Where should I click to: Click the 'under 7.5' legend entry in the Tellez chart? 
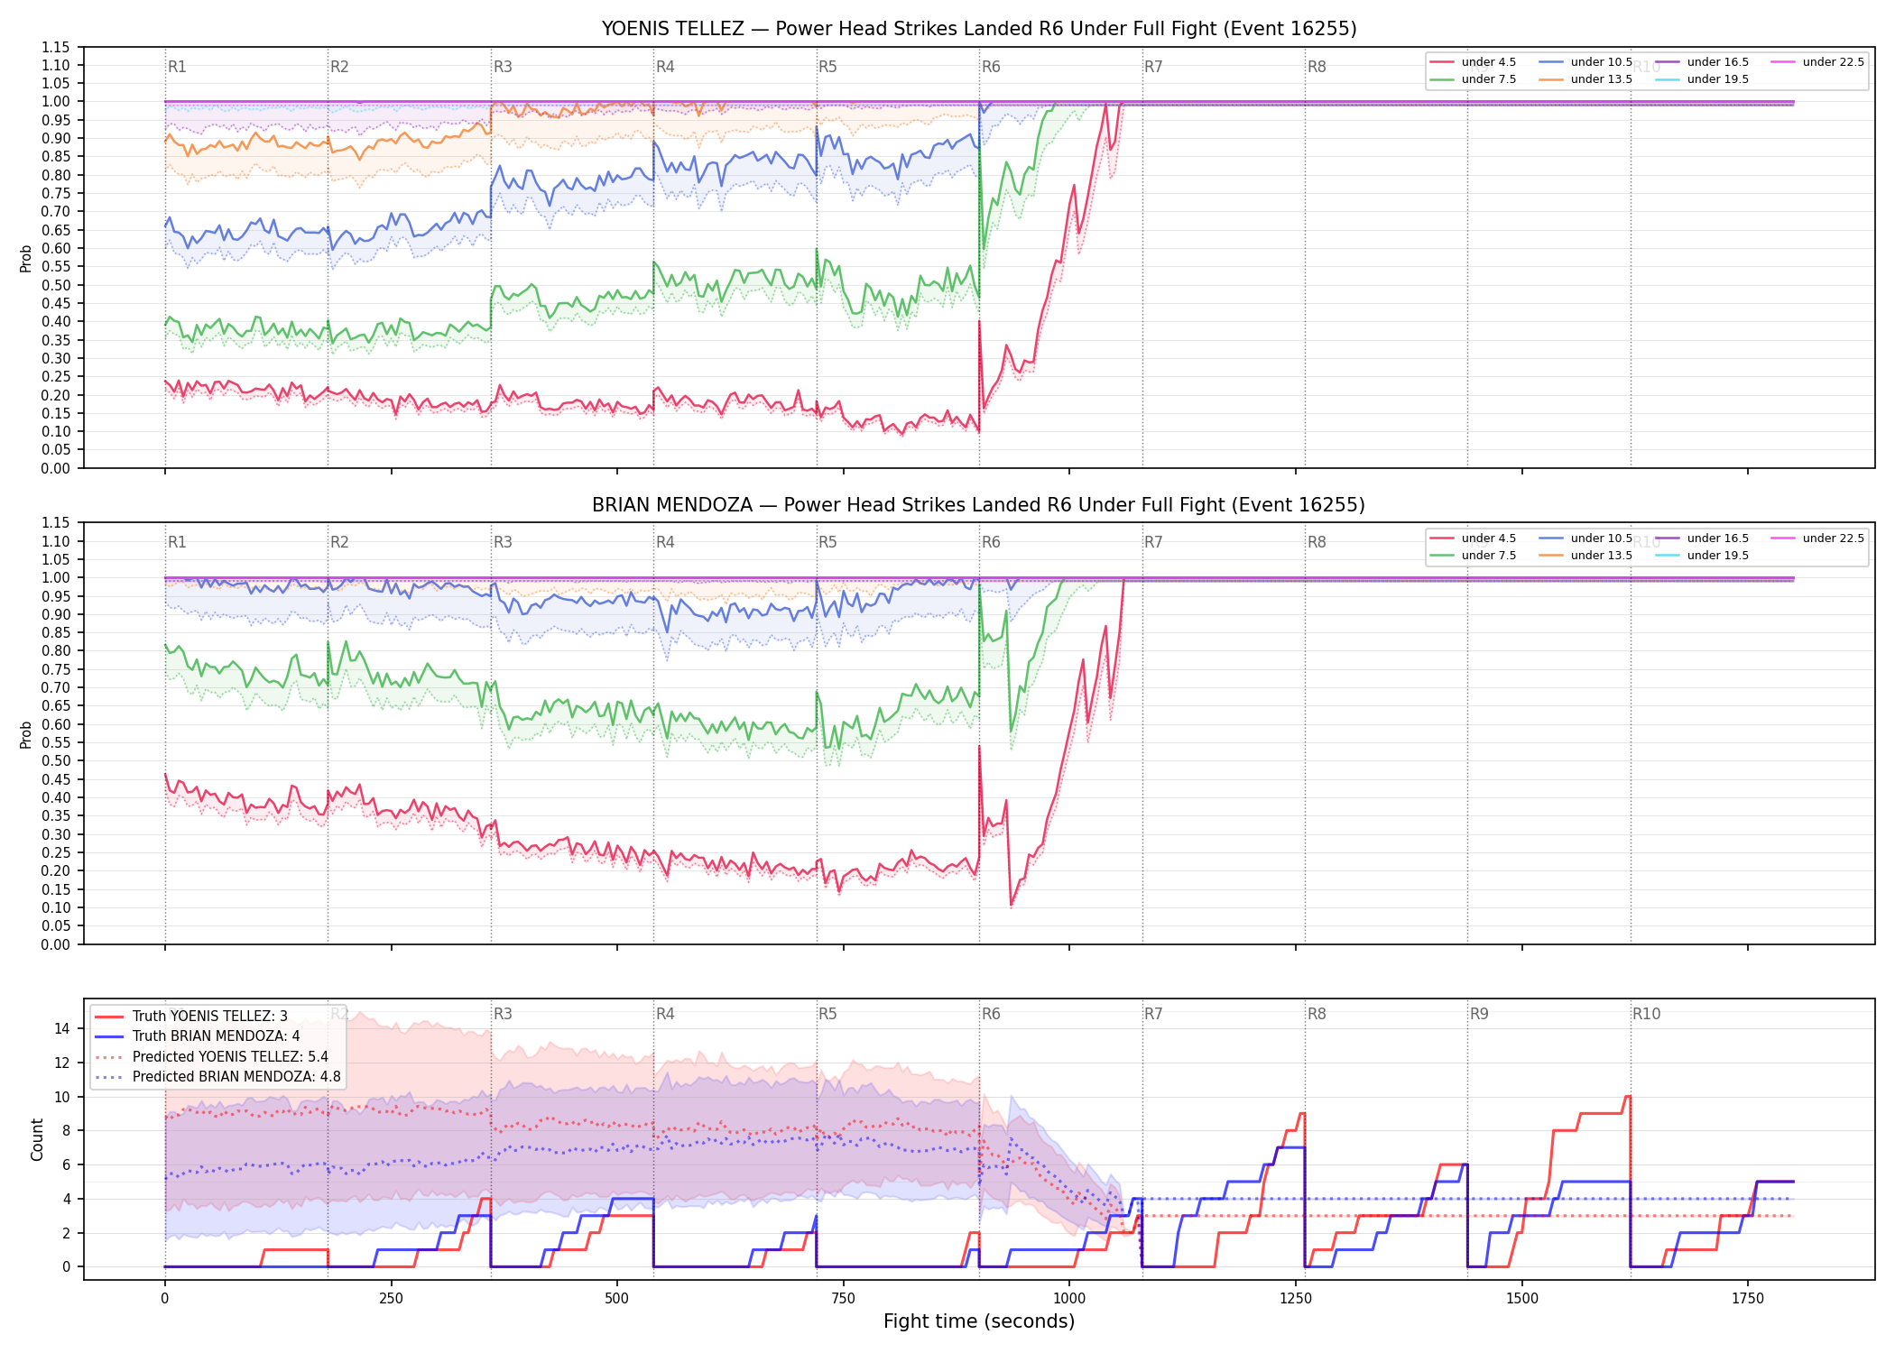tap(1473, 79)
